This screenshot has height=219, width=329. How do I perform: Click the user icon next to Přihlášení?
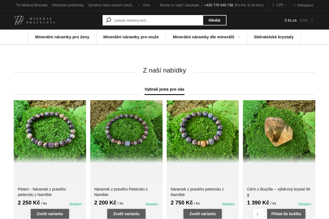click(x=294, y=5)
